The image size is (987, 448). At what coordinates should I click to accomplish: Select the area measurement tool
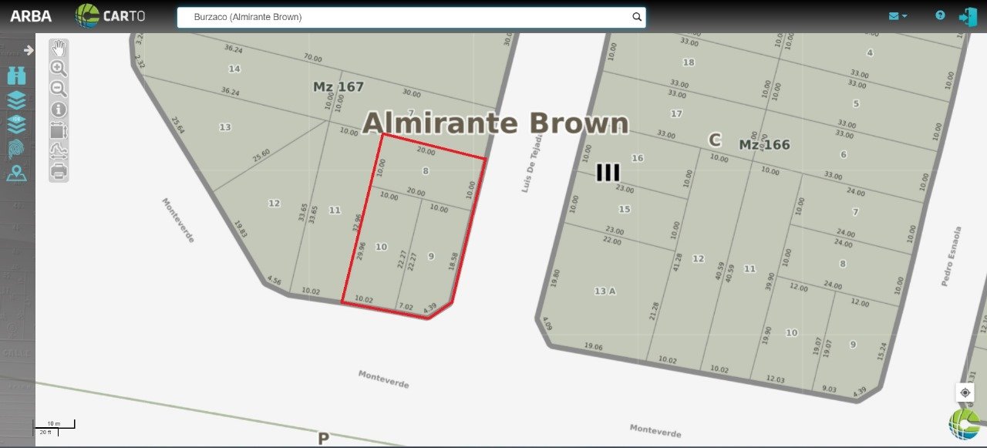[x=59, y=130]
